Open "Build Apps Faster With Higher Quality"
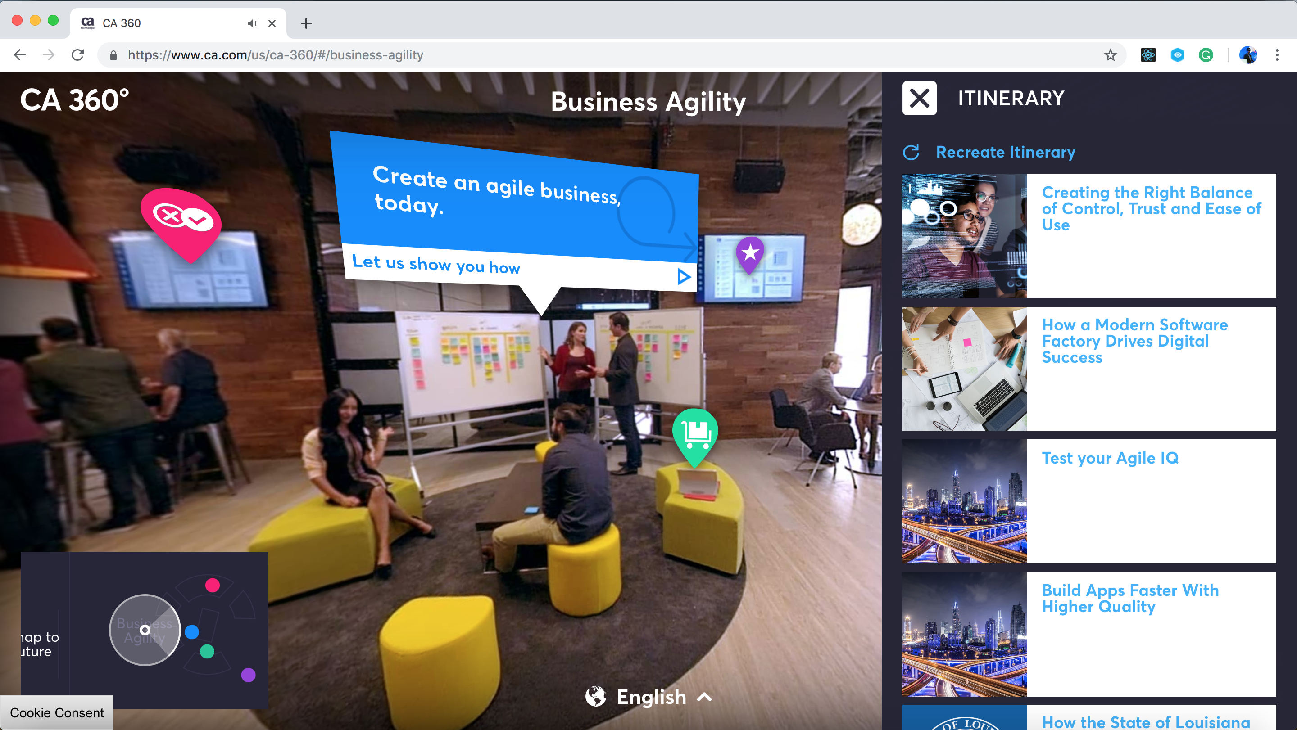Viewport: 1297px width, 730px height. [x=1130, y=598]
